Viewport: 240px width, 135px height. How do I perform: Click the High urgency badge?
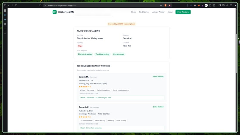[x=80, y=46]
